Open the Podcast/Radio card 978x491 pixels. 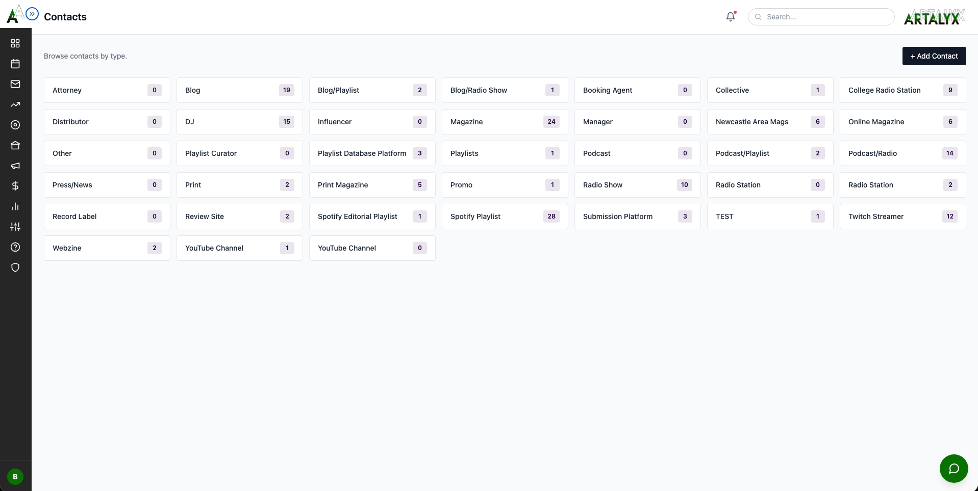point(903,153)
